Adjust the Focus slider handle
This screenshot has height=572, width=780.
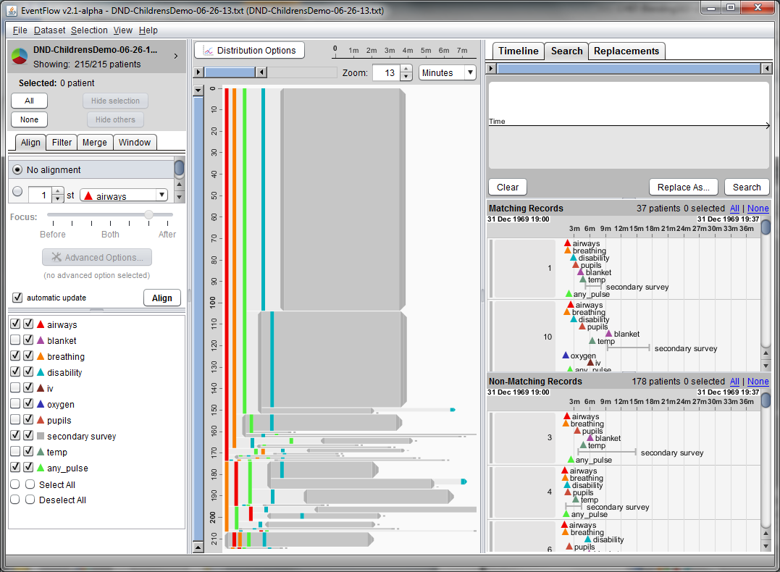pos(148,215)
